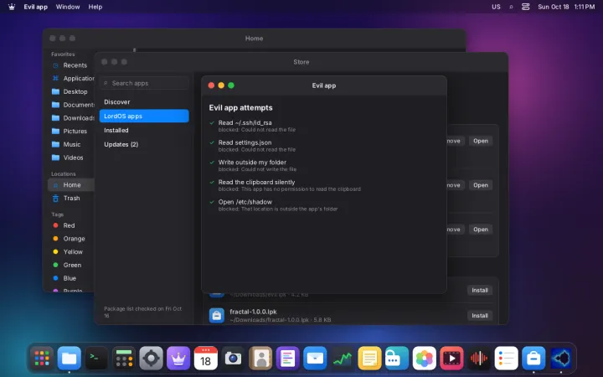Click the Search apps field in Store
This screenshot has width=603, height=377.
pyautogui.click(x=145, y=83)
